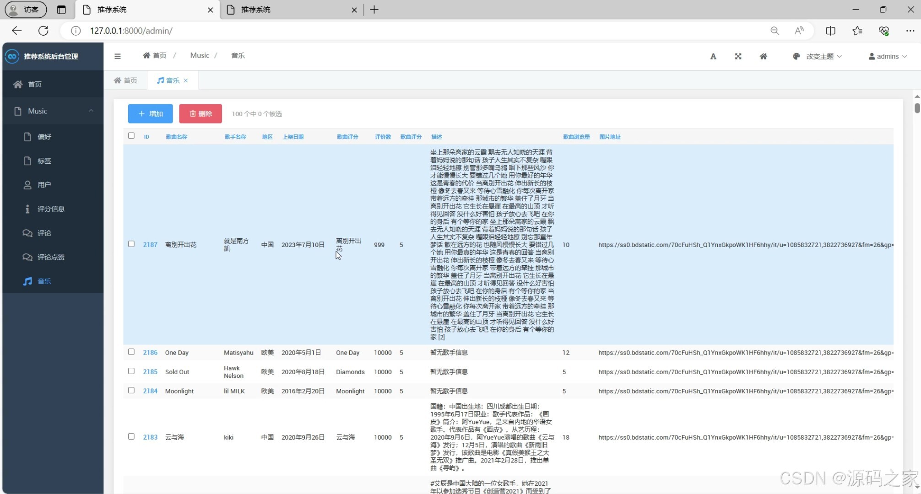Open 评论点赞 in the sidebar
921x494 pixels.
pyautogui.click(x=51, y=257)
